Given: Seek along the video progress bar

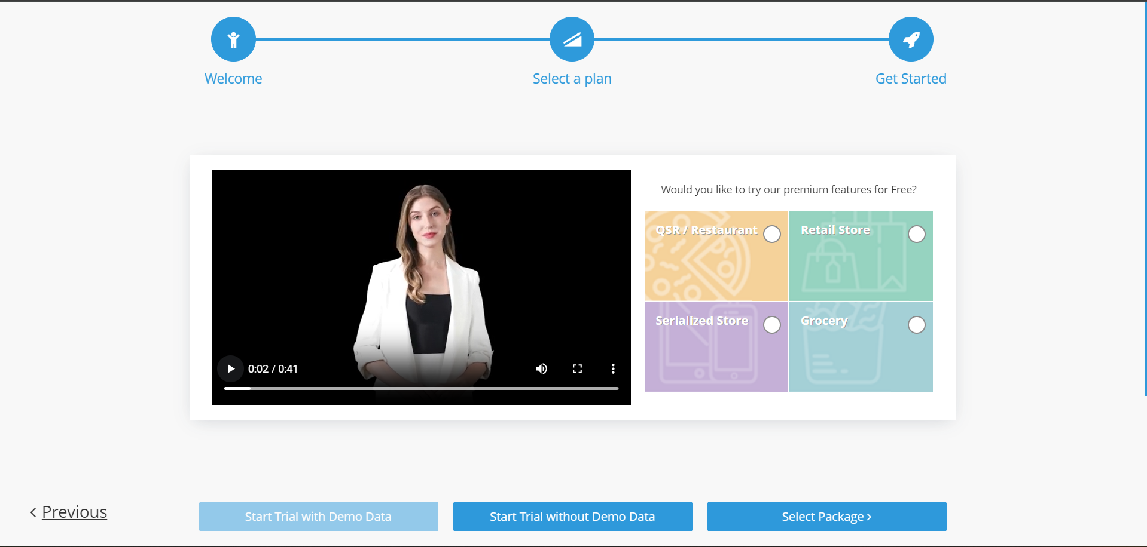Looking at the screenshot, I should [x=421, y=388].
